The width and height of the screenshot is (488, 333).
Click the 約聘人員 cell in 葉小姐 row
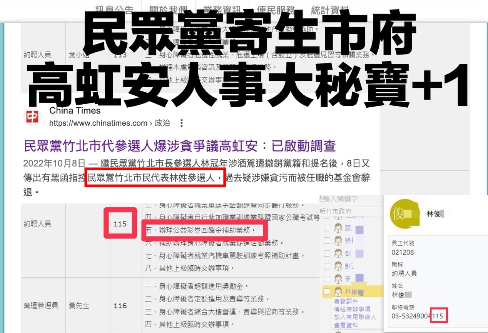coord(37,55)
